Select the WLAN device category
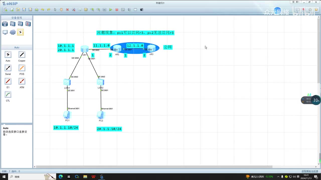The image size is (321, 180). click(20, 24)
